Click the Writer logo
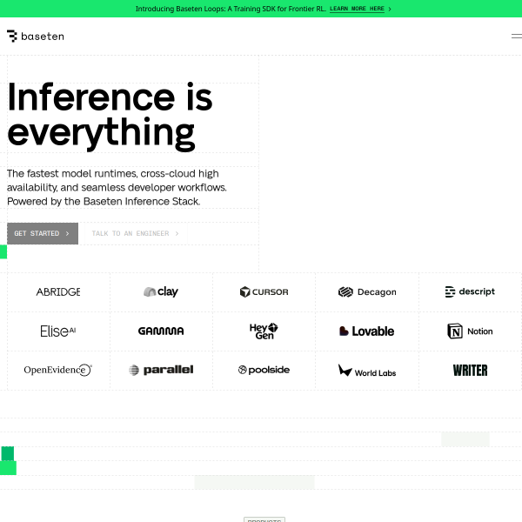The image size is (522, 522). pos(470,371)
